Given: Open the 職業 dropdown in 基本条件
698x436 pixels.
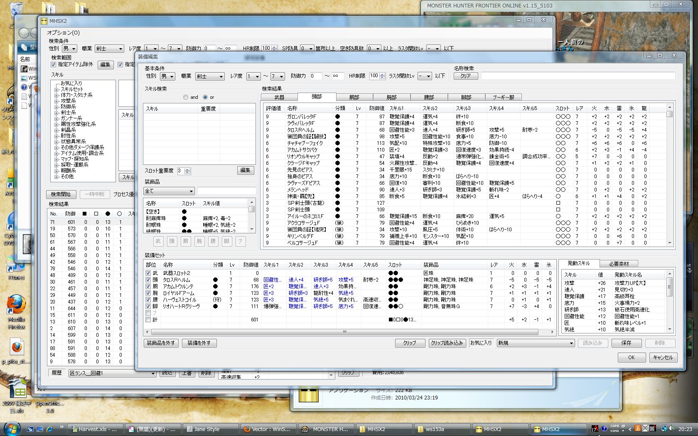Looking at the screenshot, I should pyautogui.click(x=210, y=76).
